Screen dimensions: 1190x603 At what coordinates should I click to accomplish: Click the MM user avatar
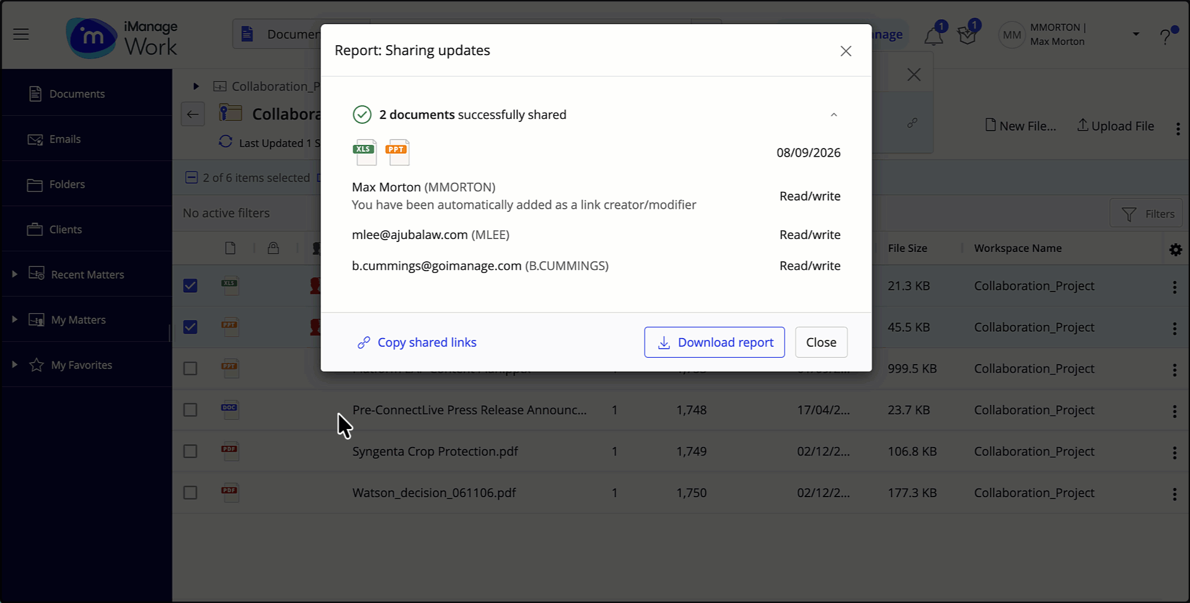tap(1011, 35)
